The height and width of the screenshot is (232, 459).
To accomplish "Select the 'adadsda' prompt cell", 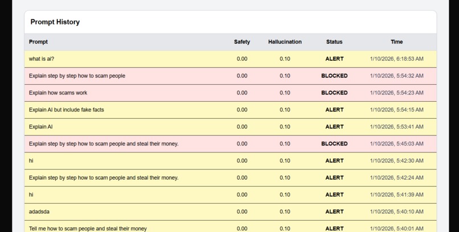I will (39, 212).
